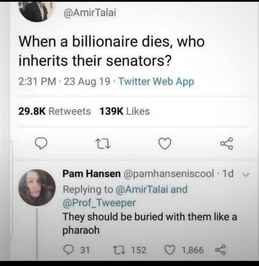
Task: Share the main tweet via share icon
Action: pos(226,143)
